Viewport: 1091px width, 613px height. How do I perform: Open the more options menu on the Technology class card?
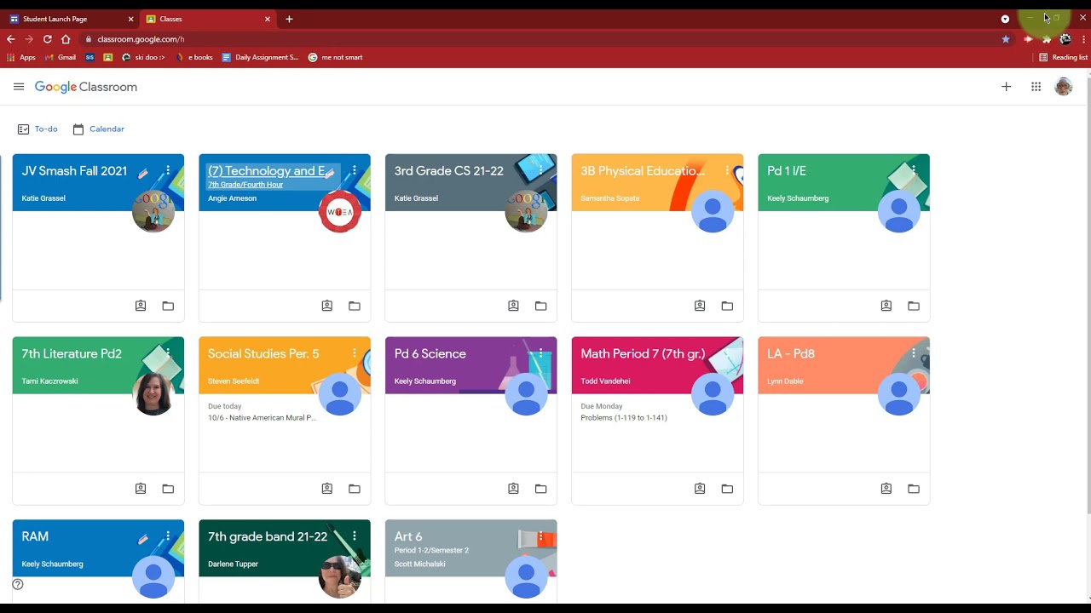(x=355, y=171)
